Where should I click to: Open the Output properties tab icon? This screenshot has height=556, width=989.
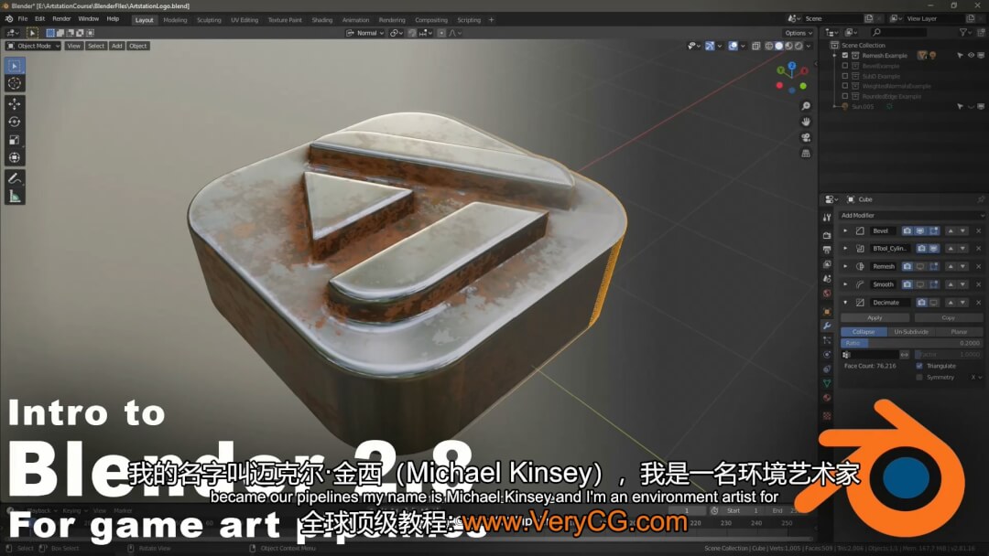pyautogui.click(x=827, y=250)
